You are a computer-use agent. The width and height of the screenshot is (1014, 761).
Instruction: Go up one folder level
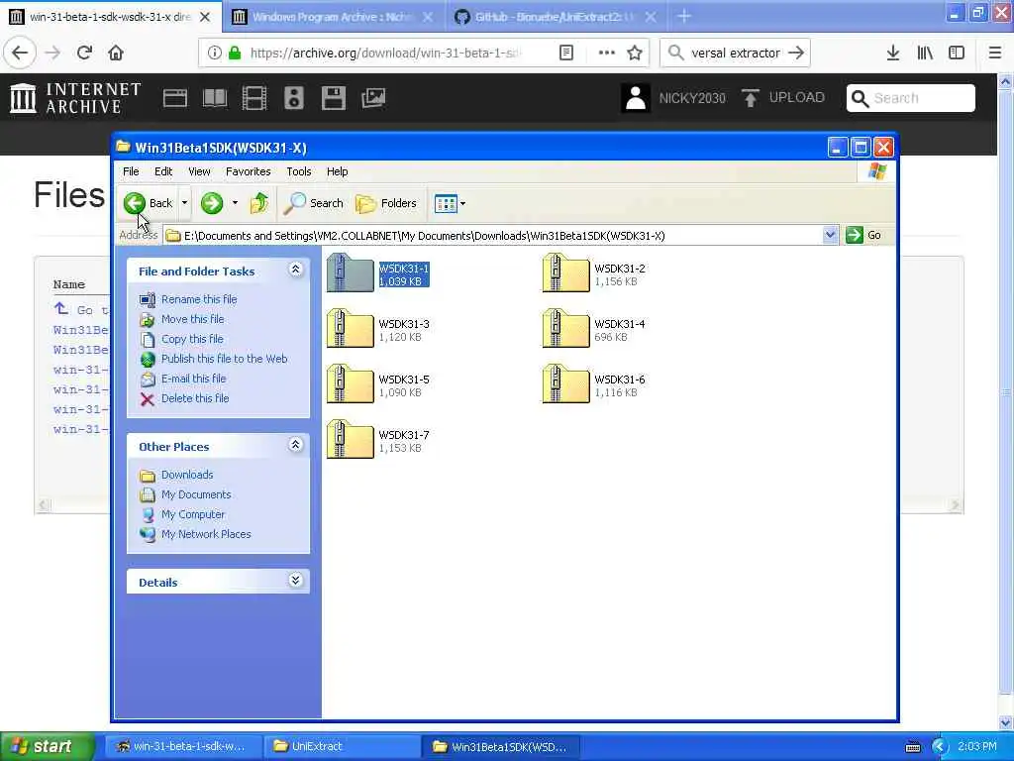(259, 203)
